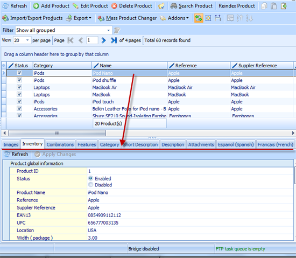
Task: Click the lower panel Refresh button
Action: tap(16, 154)
